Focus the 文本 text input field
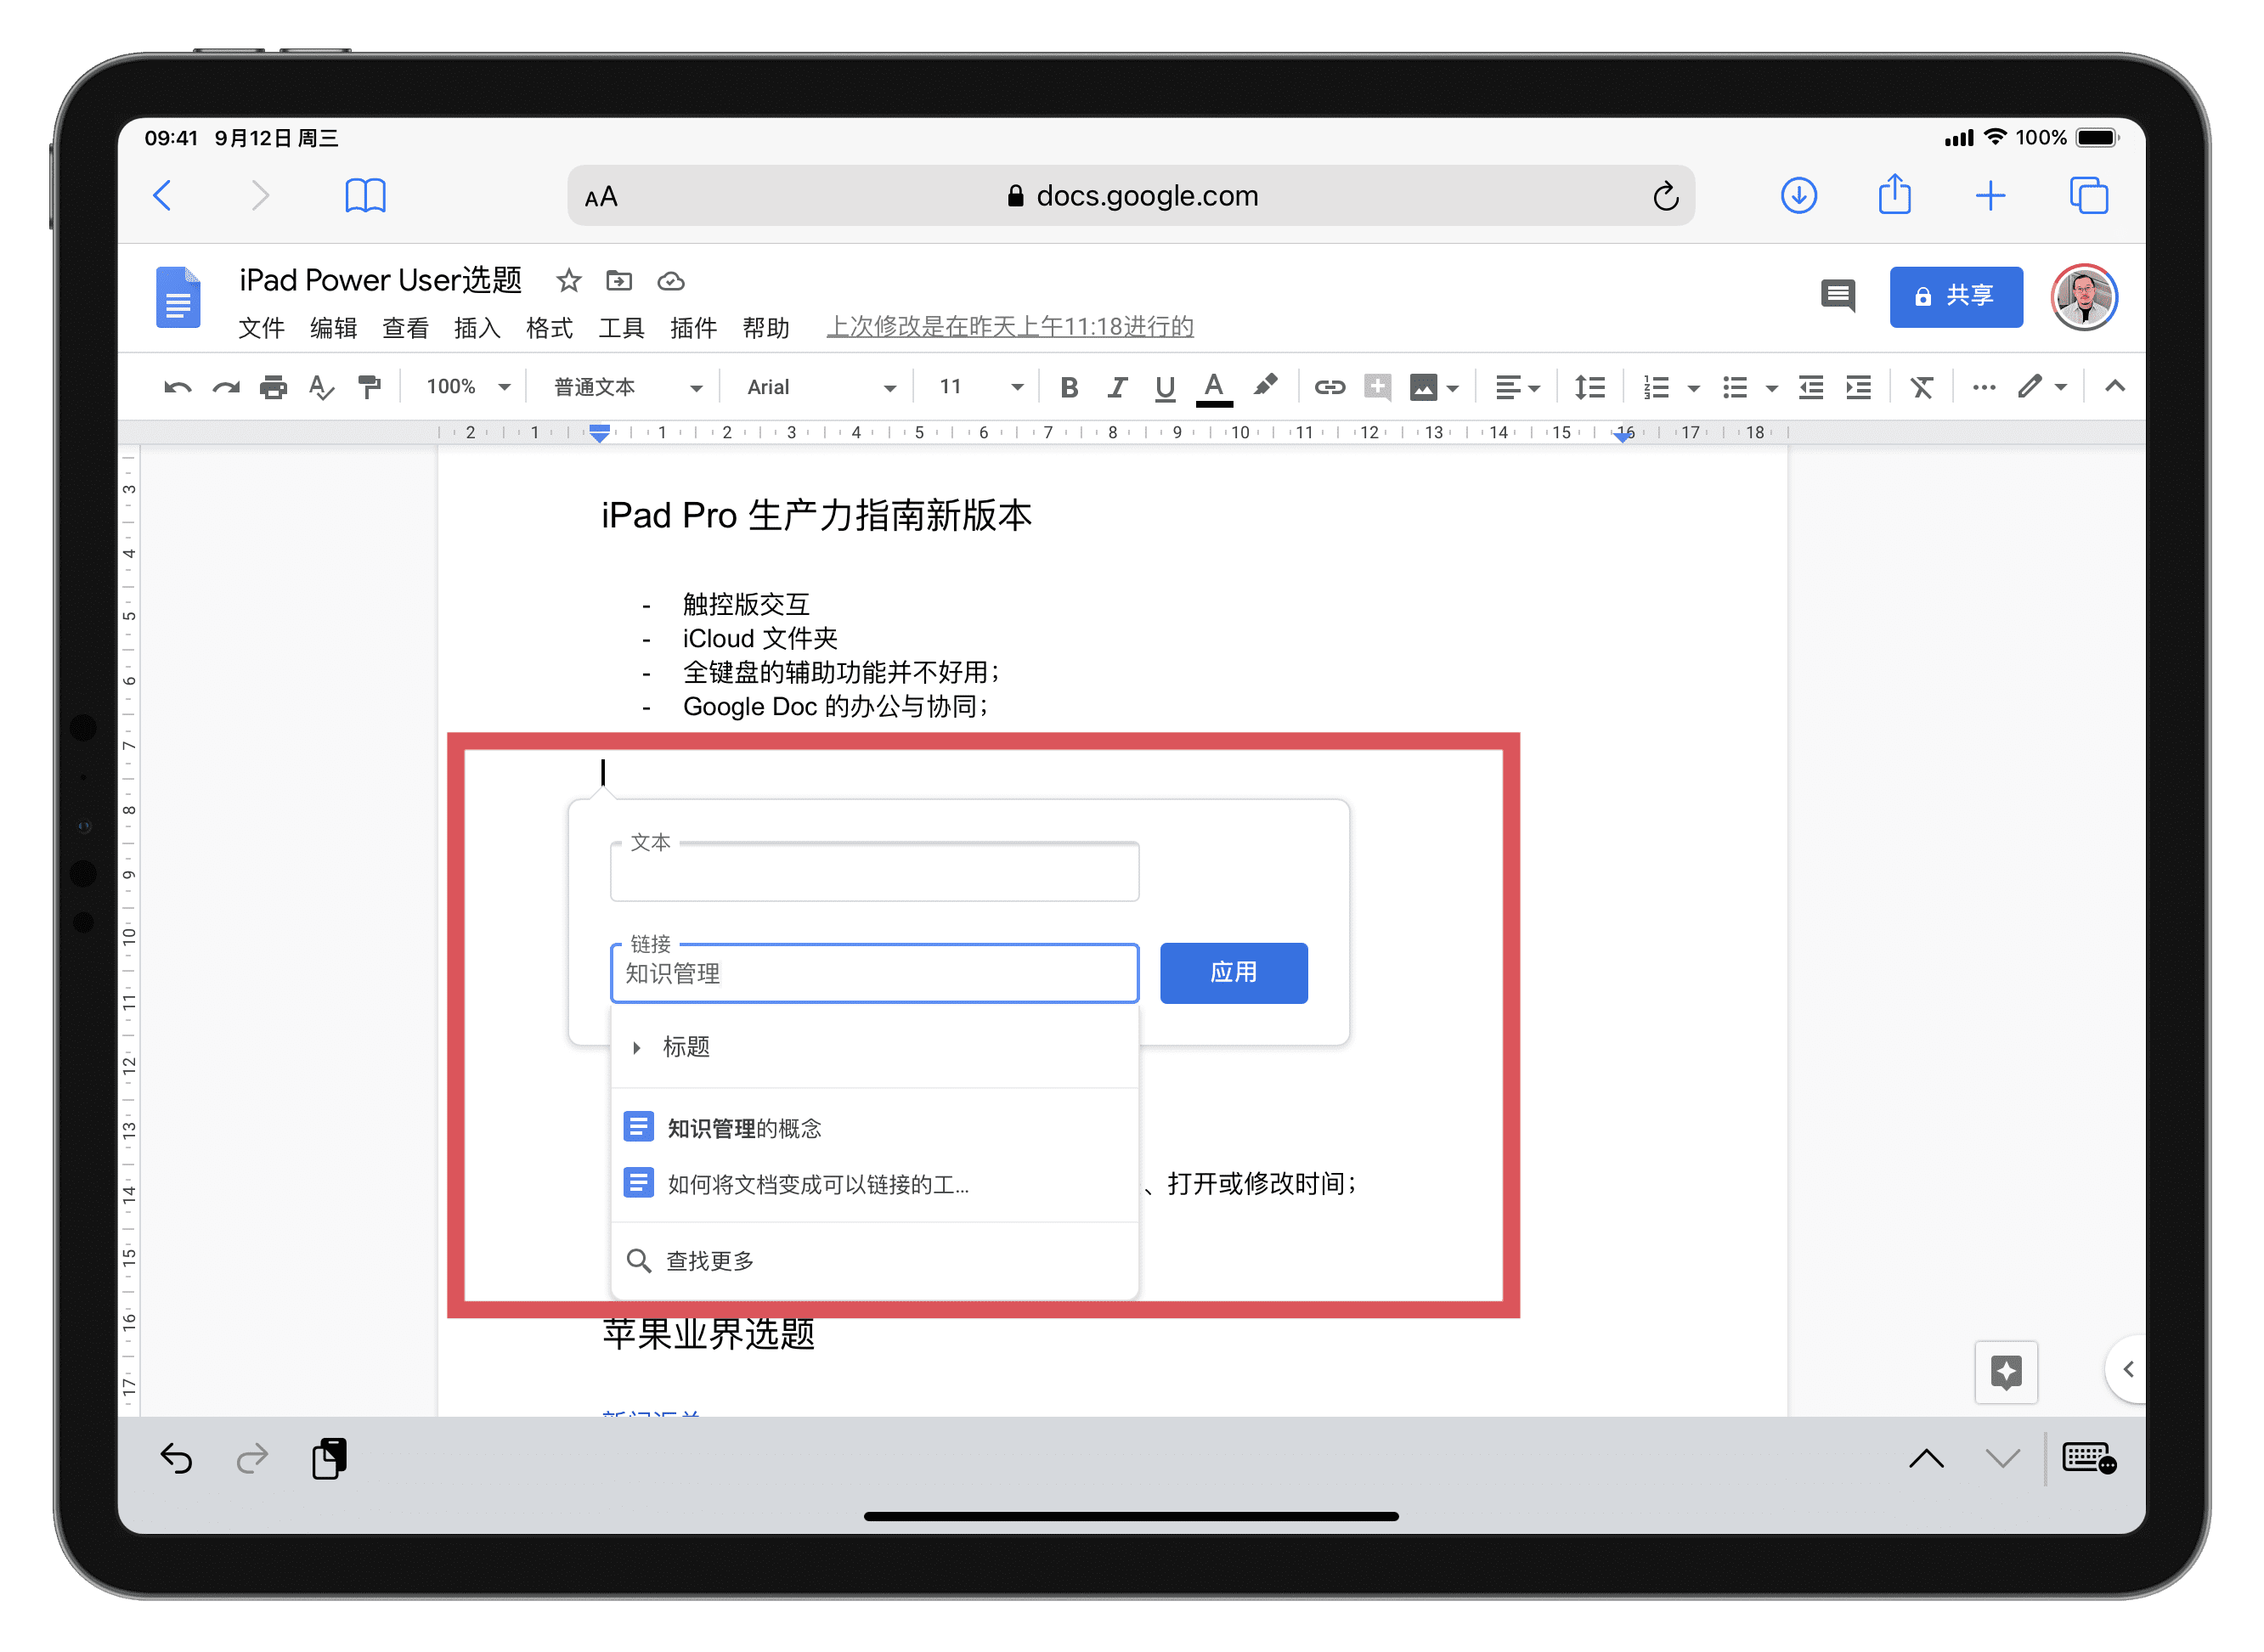Screen dimensions: 2264x1652 tap(874, 871)
